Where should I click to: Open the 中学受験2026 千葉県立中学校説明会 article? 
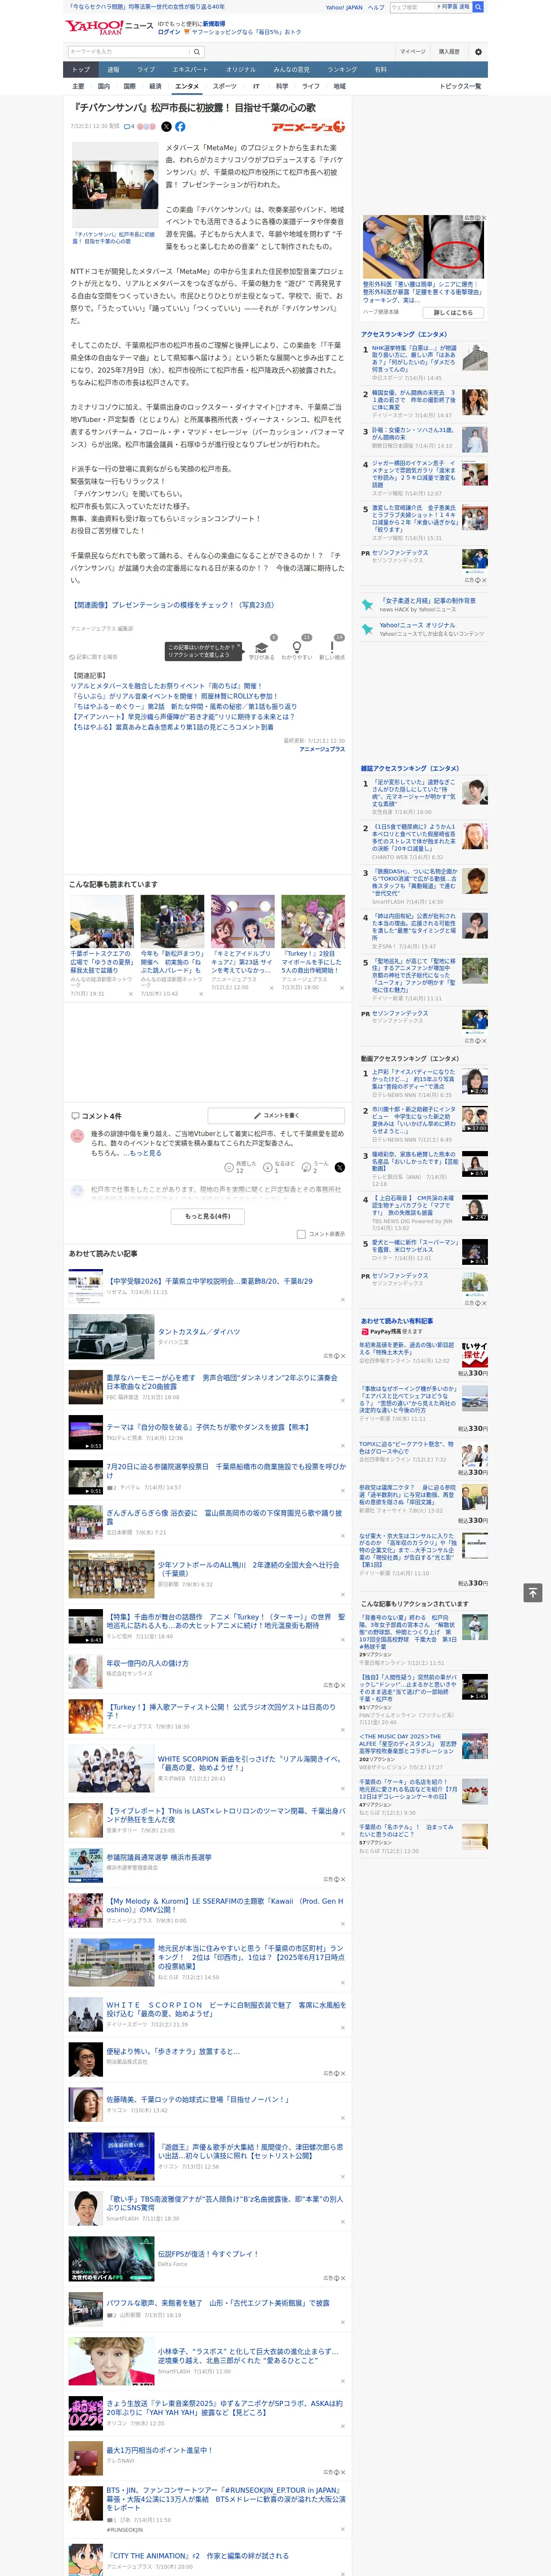tap(210, 1281)
